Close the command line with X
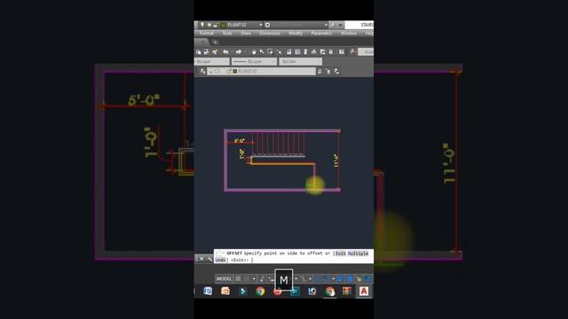 pos(201,259)
